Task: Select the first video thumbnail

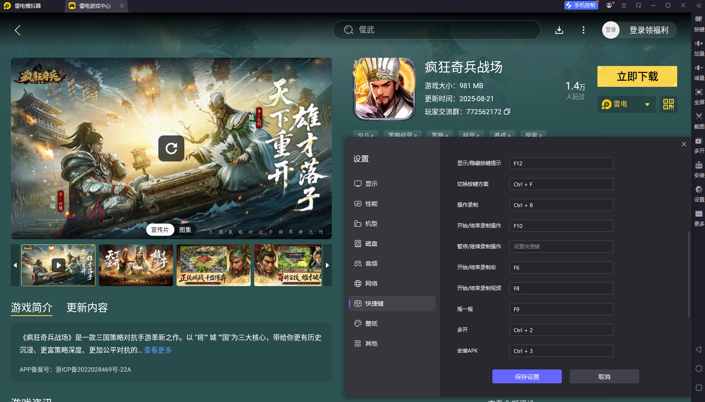Action: tap(58, 265)
